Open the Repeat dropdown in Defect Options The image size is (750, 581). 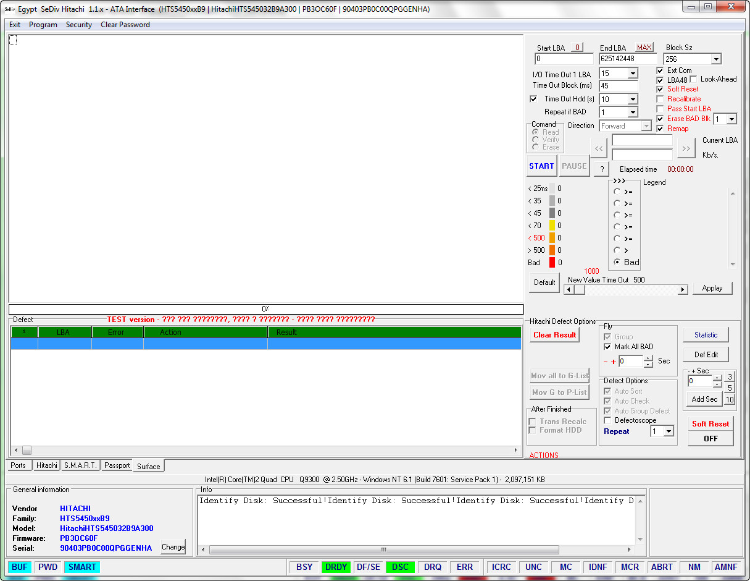[669, 431]
